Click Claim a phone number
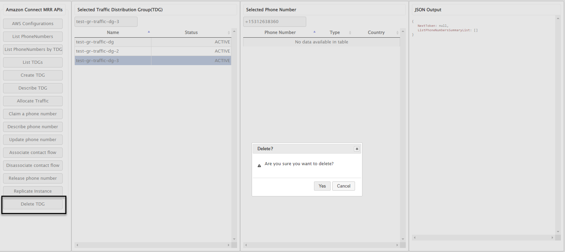The image size is (565, 252). pyautogui.click(x=33, y=114)
